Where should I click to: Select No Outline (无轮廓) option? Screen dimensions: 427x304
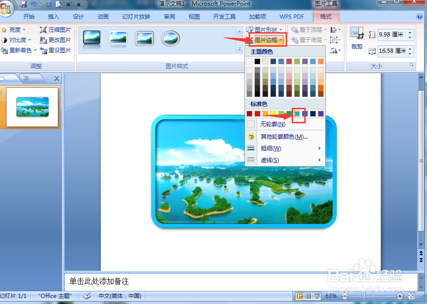285,124
